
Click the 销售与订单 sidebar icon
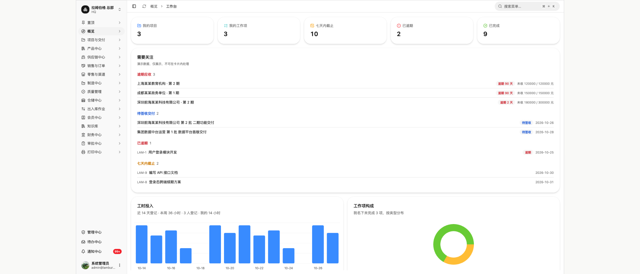(83, 66)
